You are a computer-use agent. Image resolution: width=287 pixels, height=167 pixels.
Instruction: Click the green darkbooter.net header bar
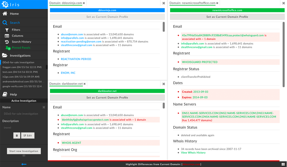tap(107, 91)
